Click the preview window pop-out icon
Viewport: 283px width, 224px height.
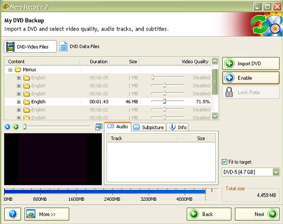(x=99, y=127)
